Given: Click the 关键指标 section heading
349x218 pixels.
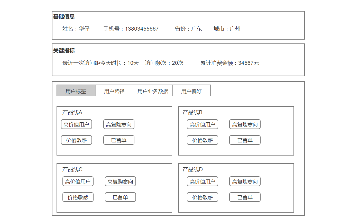Looking at the screenshot, I should pos(64,51).
